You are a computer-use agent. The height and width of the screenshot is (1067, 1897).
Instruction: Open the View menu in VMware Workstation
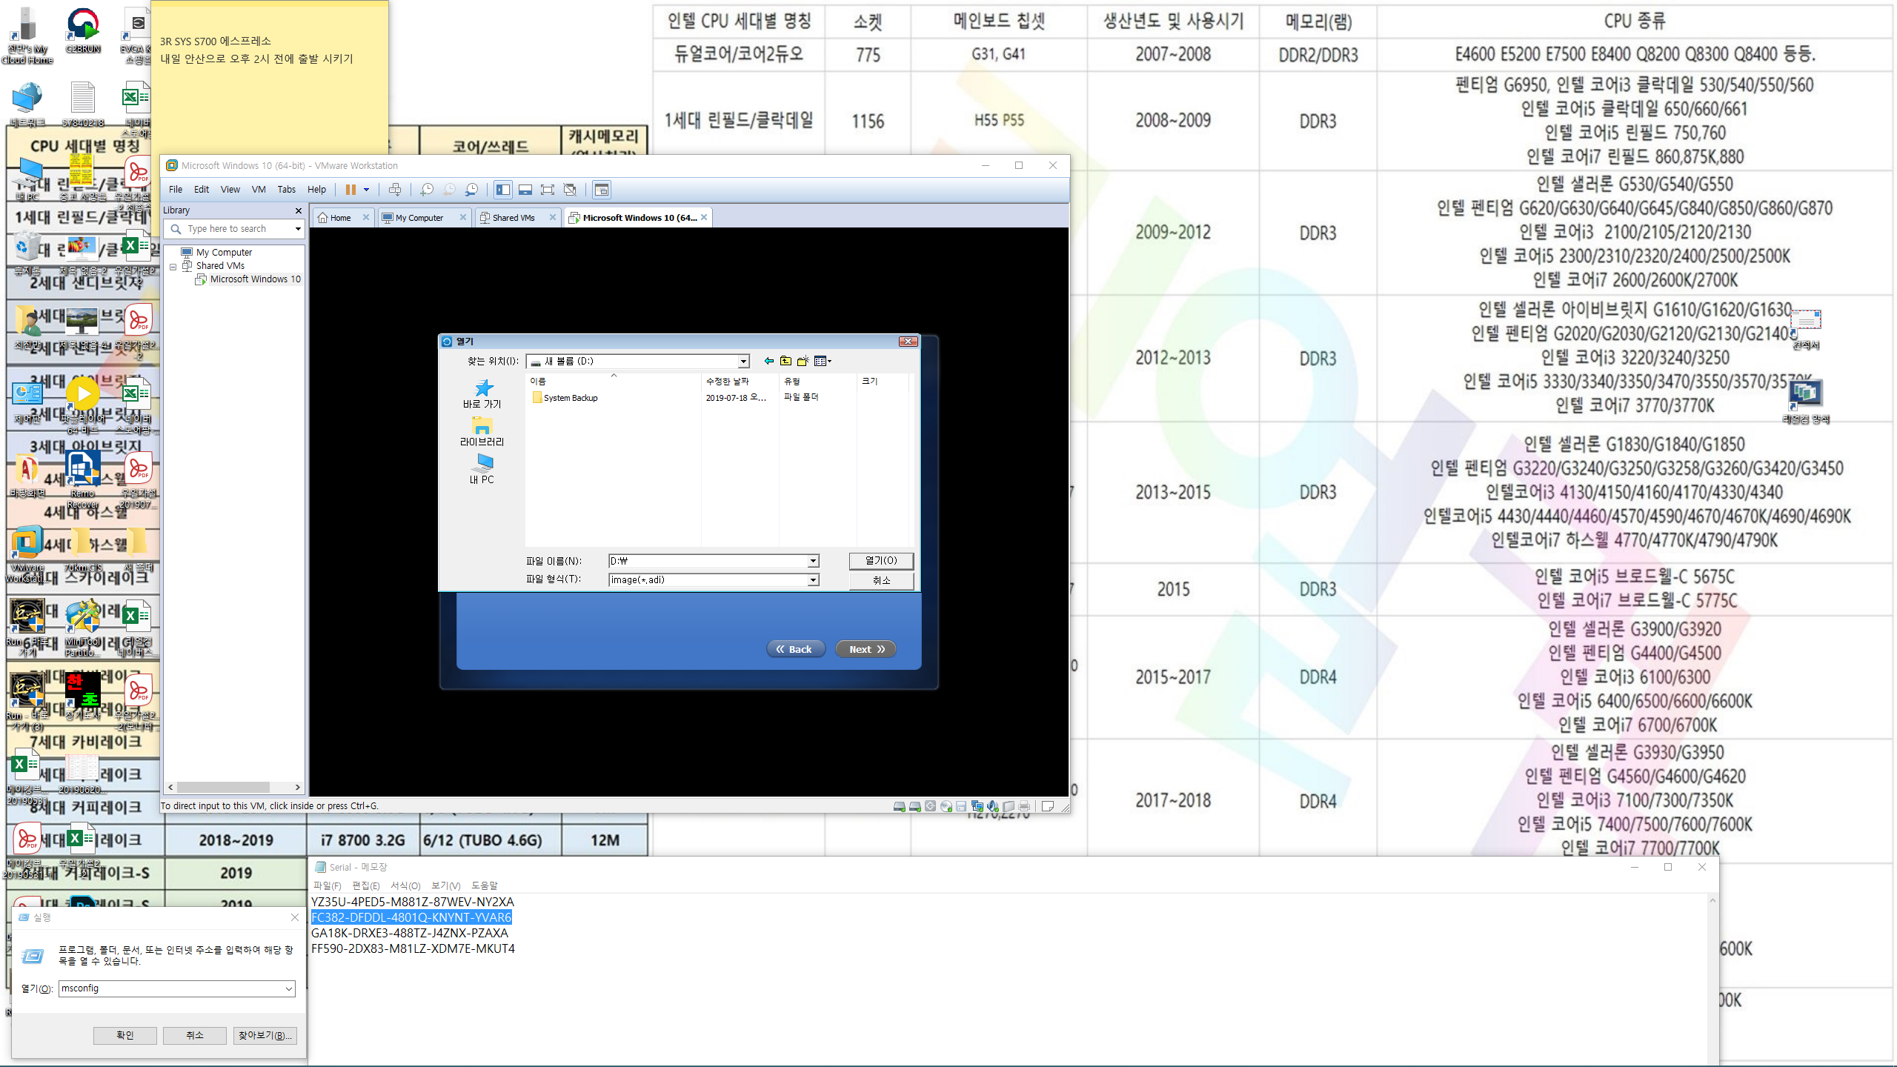click(230, 190)
